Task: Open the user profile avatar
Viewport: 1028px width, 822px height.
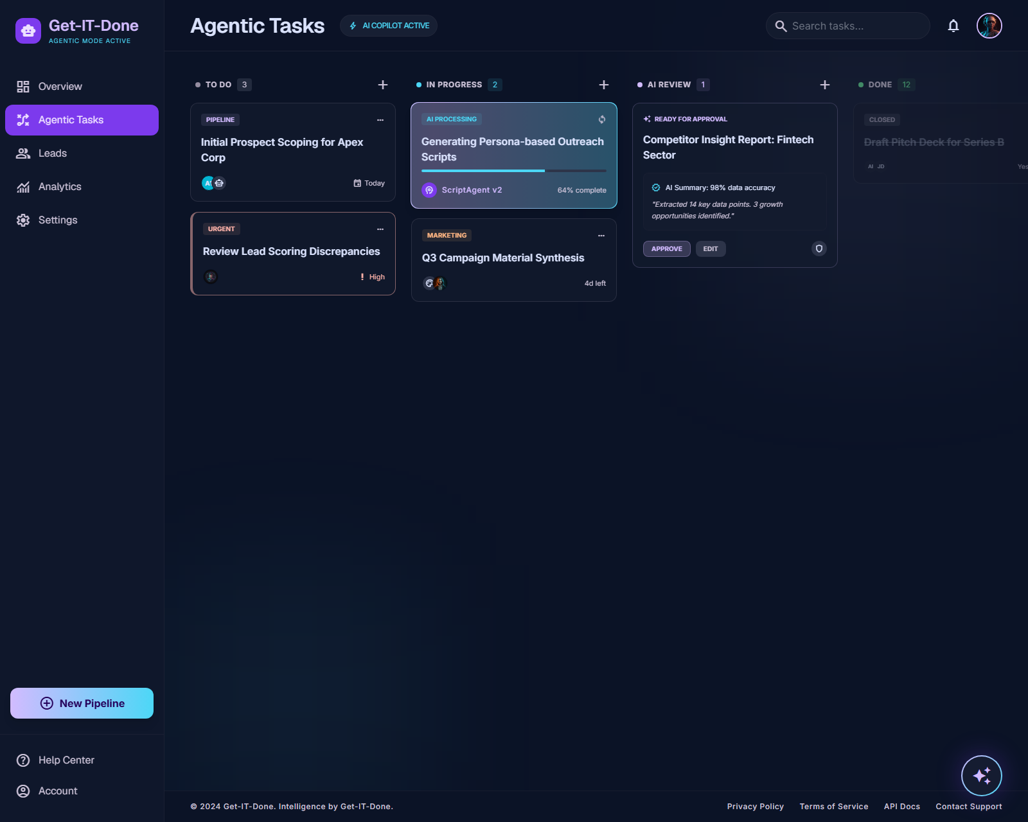Action: (989, 26)
